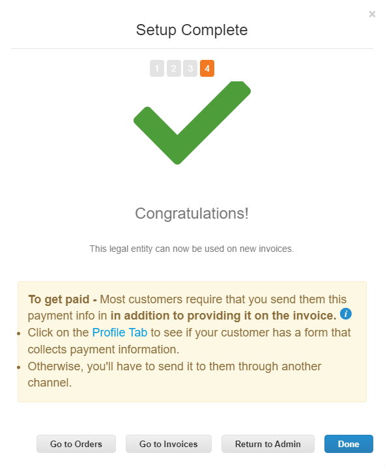Screen dimensions: 385x466
Task: Click the blue info icon after invoice text
Action: (x=346, y=314)
